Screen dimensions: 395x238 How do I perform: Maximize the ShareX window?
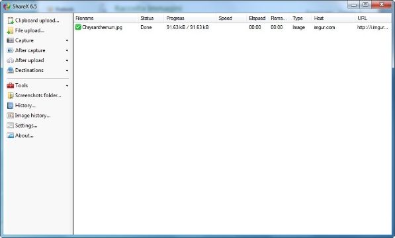365,5
